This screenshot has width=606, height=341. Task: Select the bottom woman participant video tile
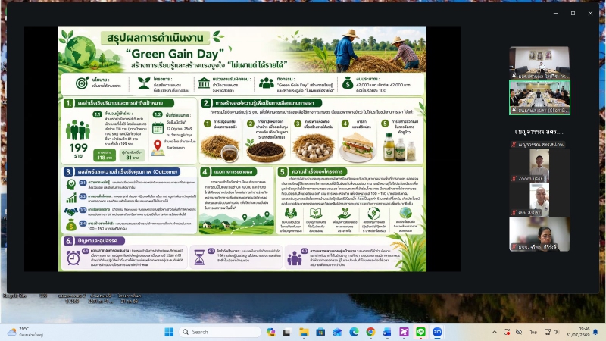(539, 234)
